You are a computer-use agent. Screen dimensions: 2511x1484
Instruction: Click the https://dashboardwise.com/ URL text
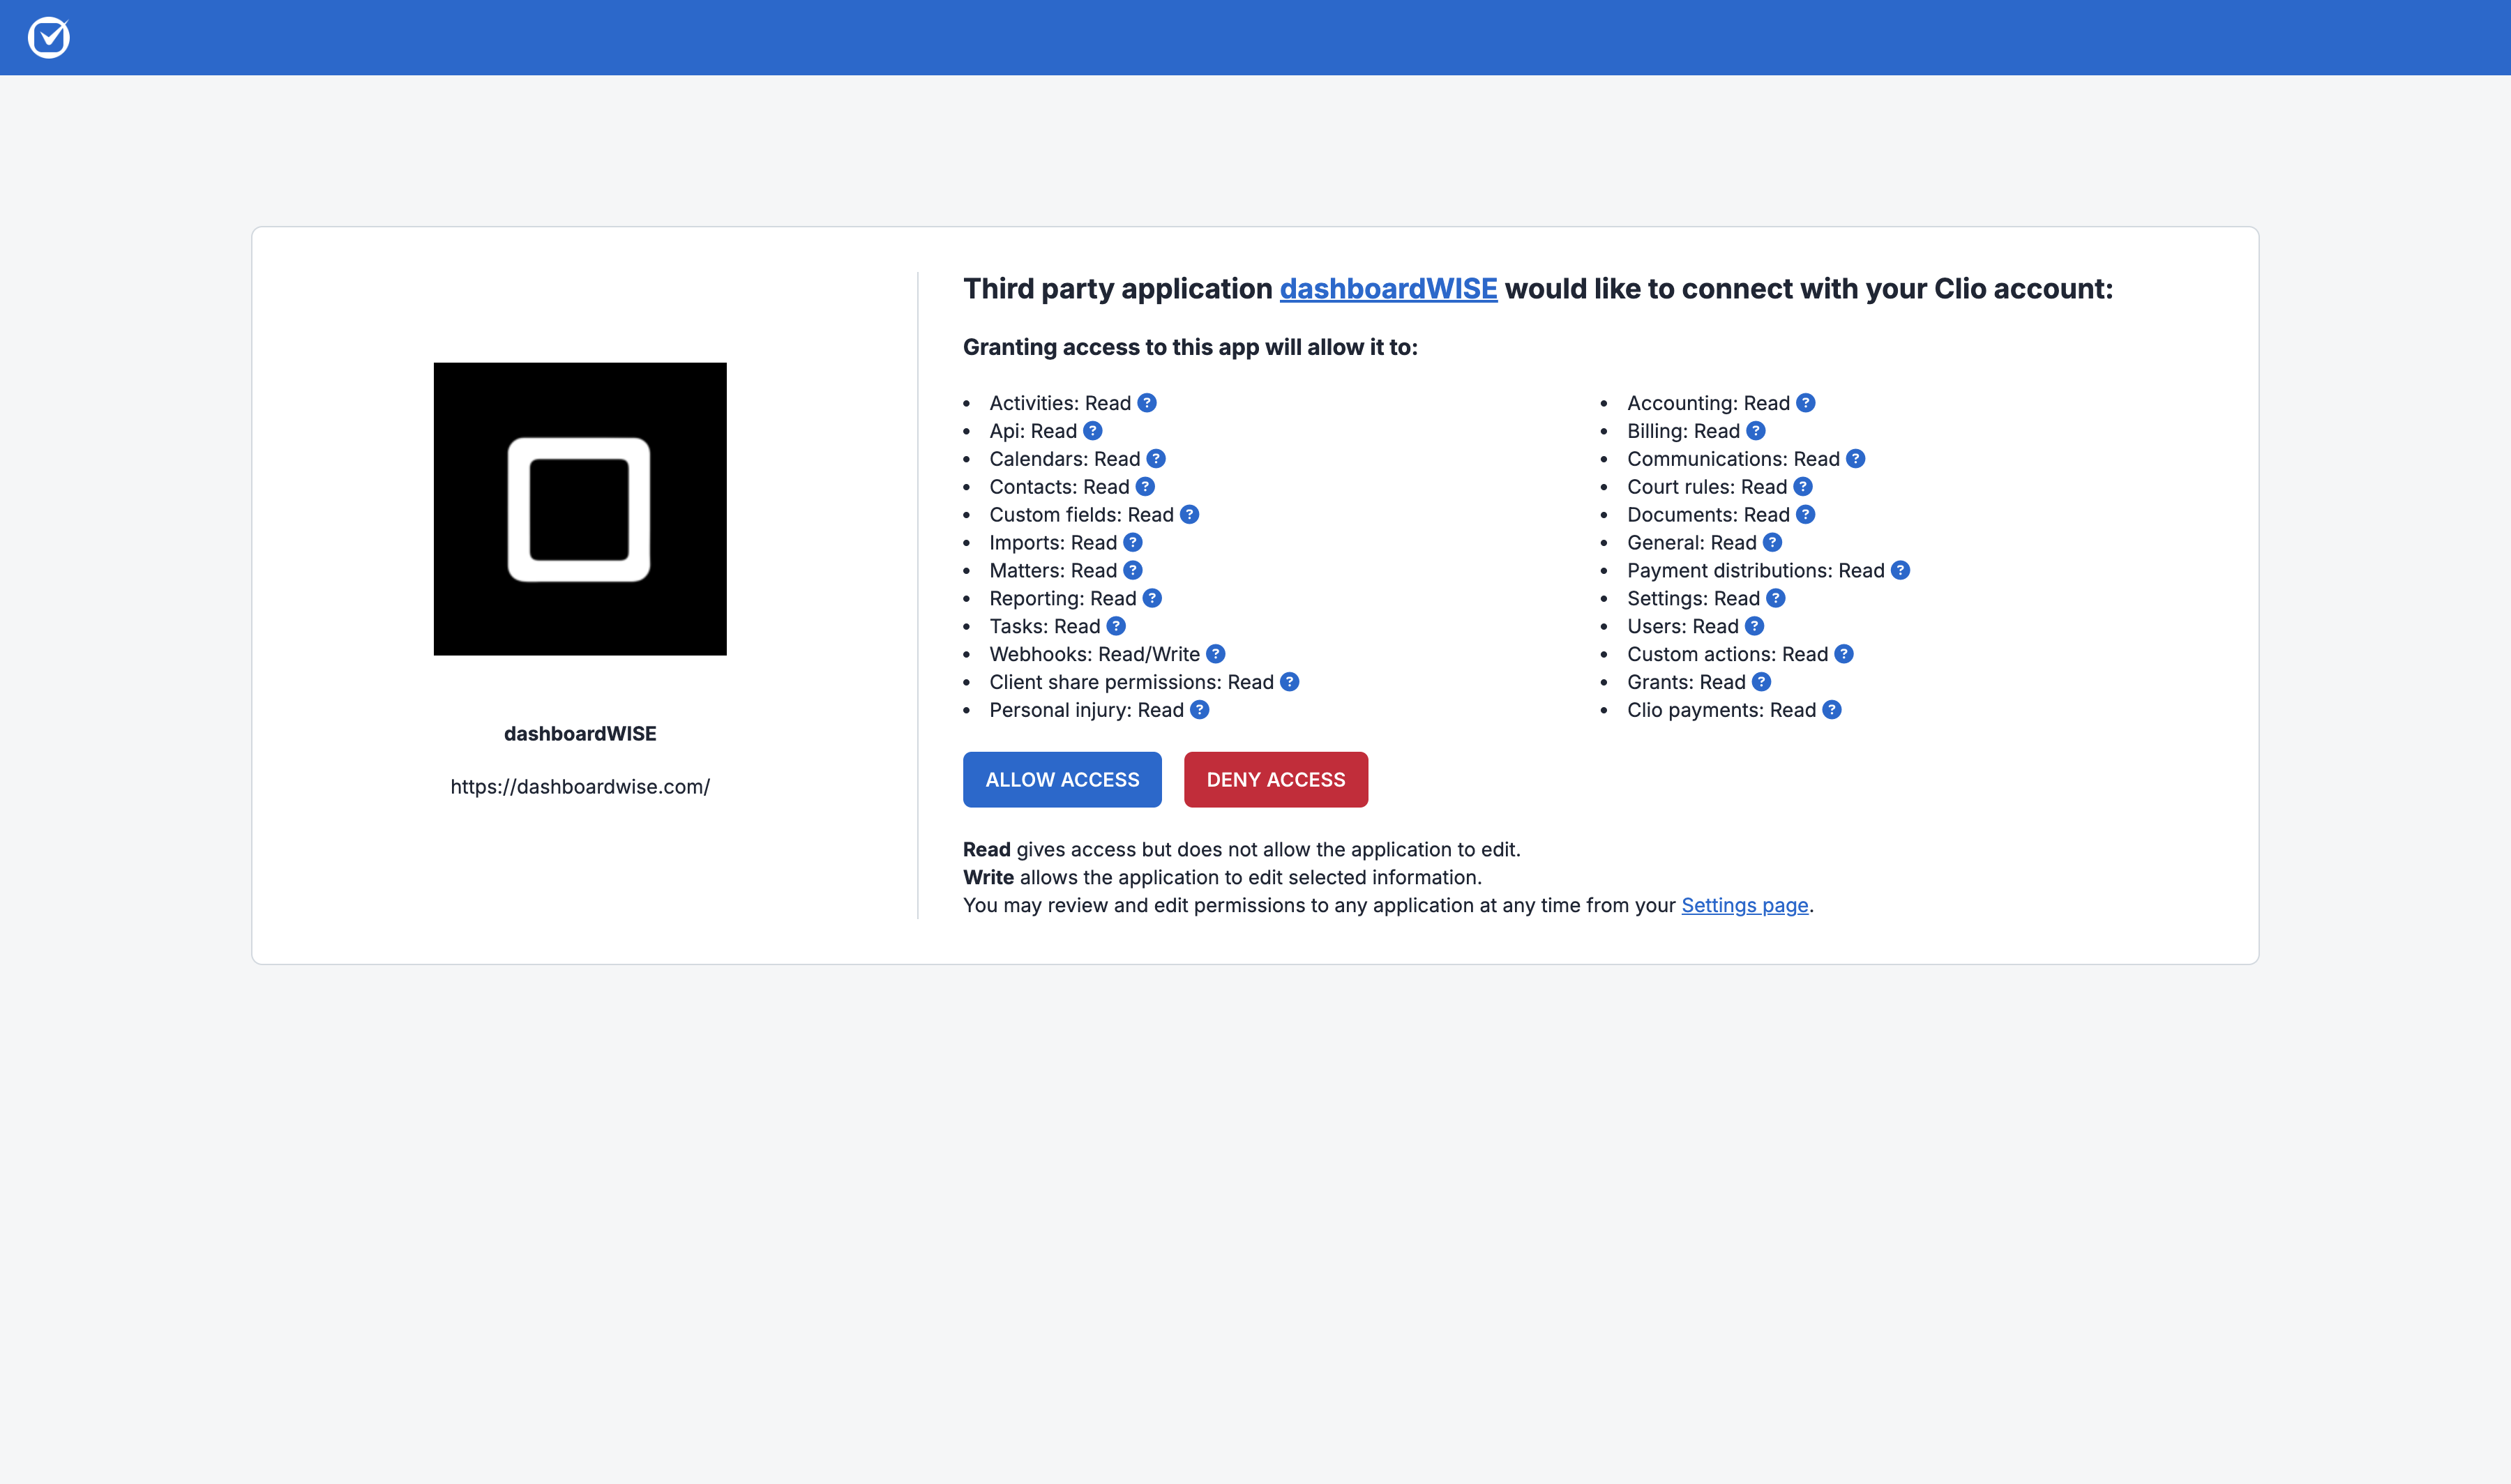pos(580,787)
